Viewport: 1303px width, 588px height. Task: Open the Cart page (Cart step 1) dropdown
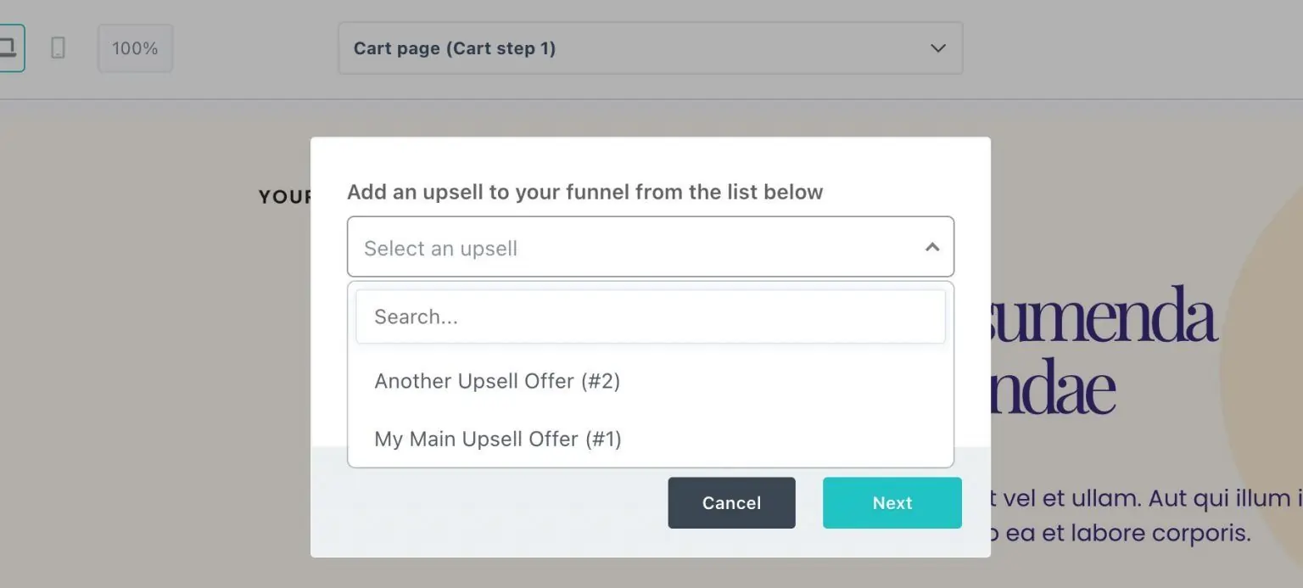[650, 48]
